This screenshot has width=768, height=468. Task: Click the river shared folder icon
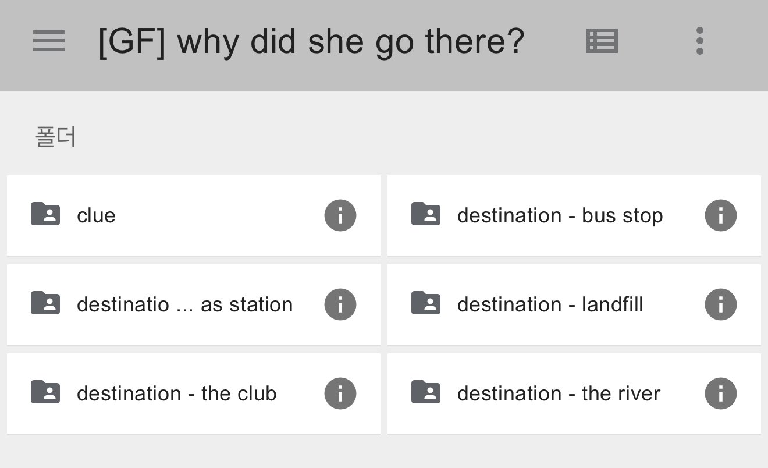pyautogui.click(x=426, y=392)
